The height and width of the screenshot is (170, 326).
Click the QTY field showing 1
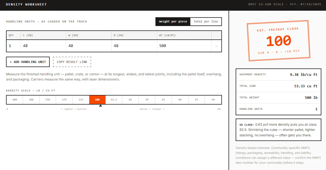pyautogui.click(x=14, y=46)
